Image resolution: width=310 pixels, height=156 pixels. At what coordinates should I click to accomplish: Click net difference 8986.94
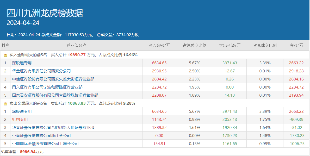27,152
